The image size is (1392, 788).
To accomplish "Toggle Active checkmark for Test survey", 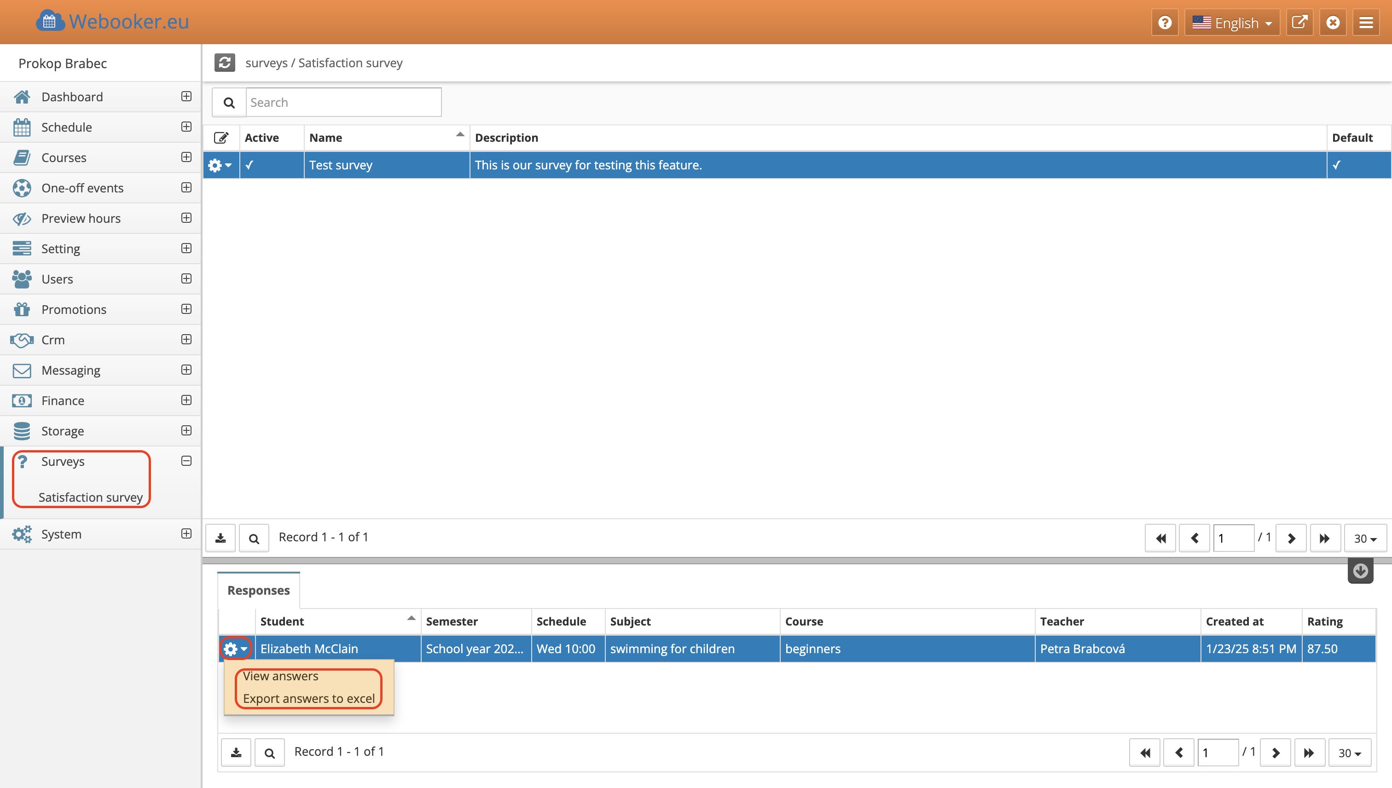I will pyautogui.click(x=249, y=165).
